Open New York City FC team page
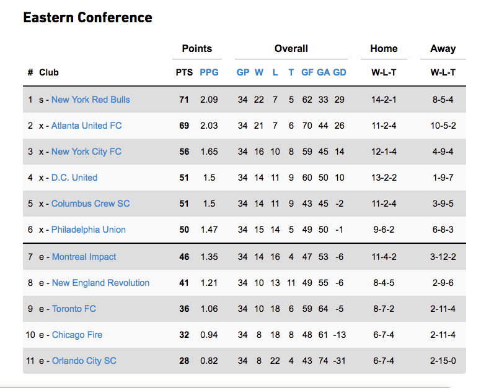Image resolution: width=481 pixels, height=388 pixels. tap(86, 152)
